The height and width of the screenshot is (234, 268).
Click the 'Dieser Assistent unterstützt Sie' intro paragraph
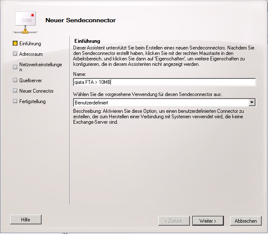click(x=164, y=56)
